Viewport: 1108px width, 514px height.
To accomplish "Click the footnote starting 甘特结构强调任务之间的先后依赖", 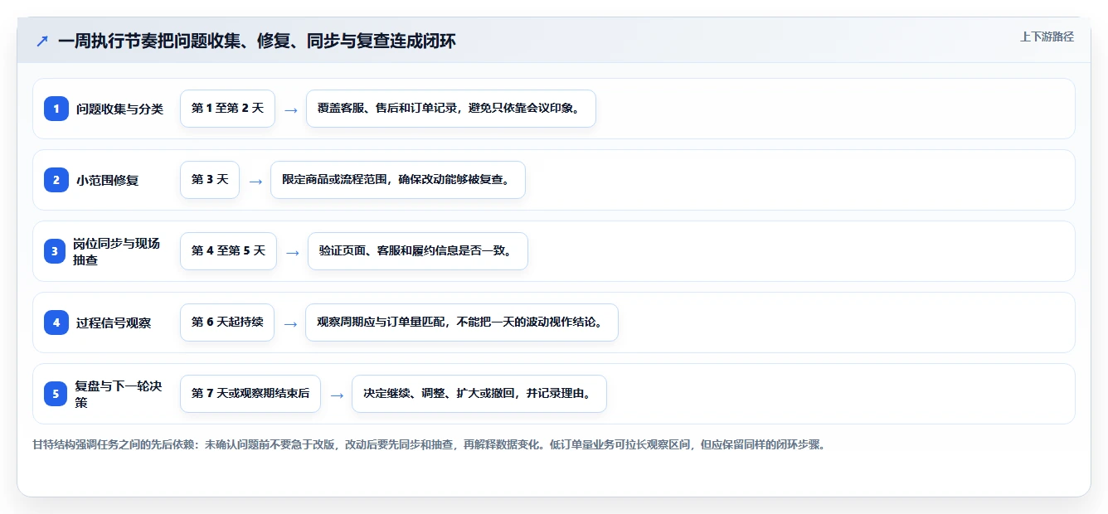I will 429,444.
